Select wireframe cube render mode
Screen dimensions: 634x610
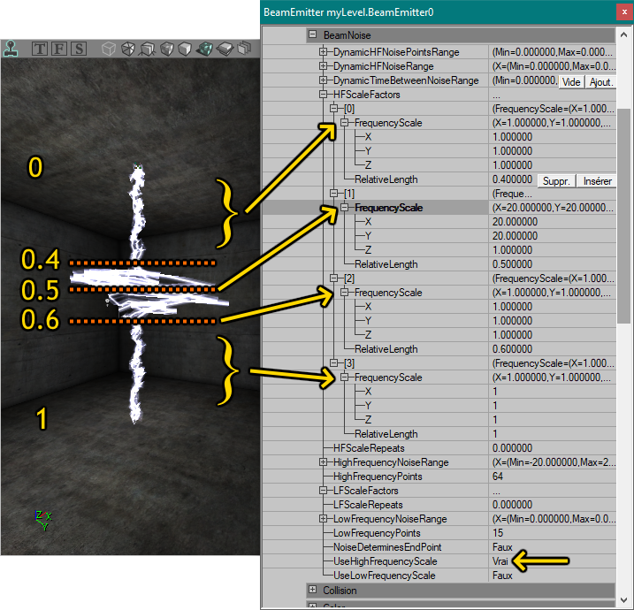109,49
